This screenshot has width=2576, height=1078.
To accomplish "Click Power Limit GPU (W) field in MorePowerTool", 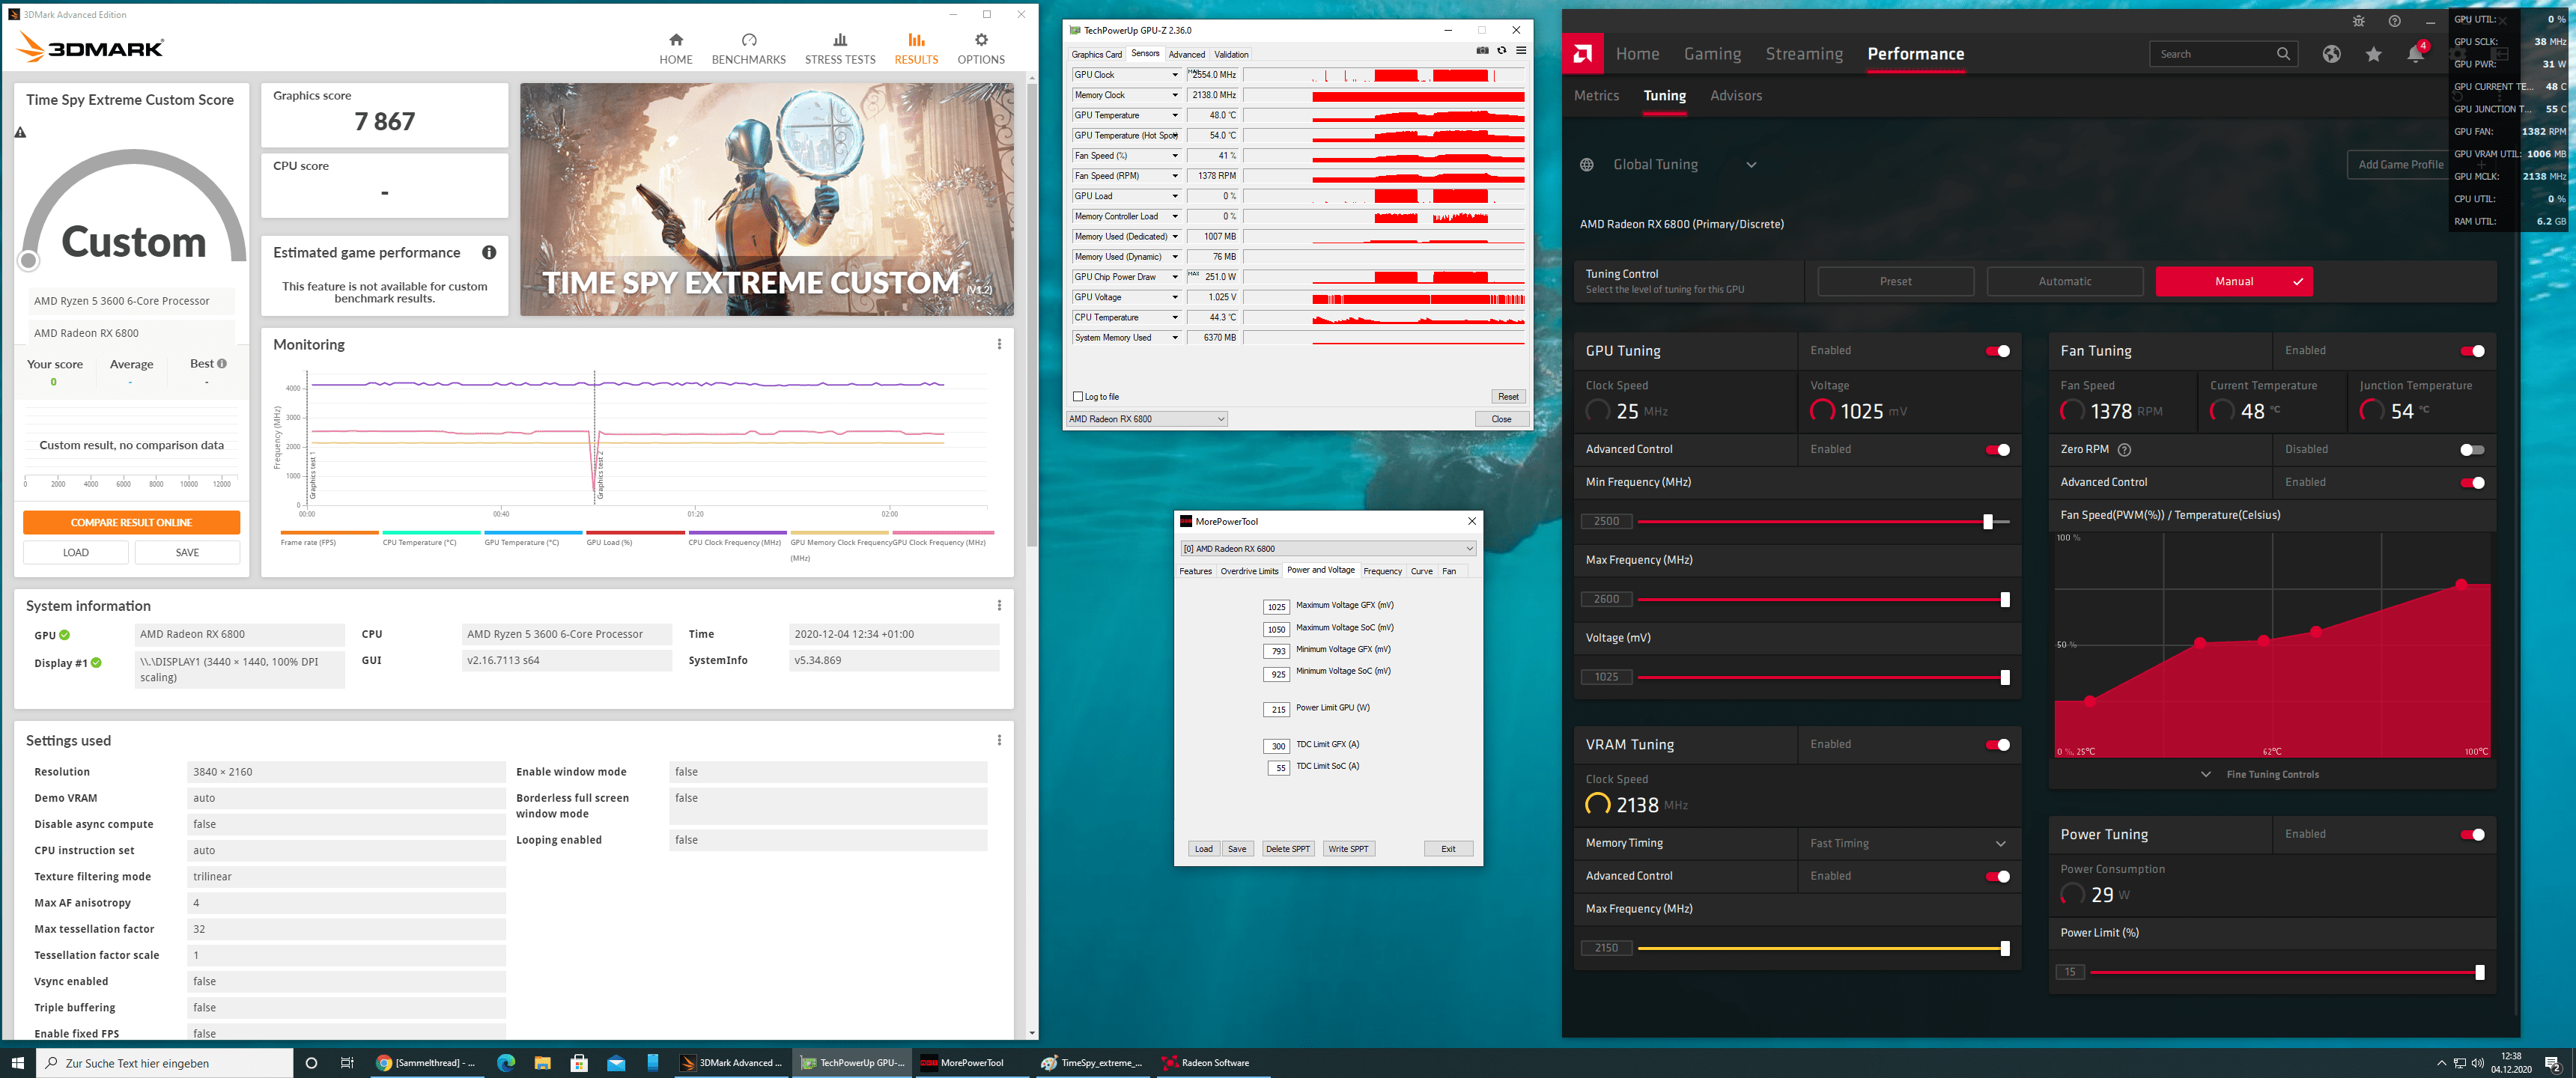I will click(1276, 709).
